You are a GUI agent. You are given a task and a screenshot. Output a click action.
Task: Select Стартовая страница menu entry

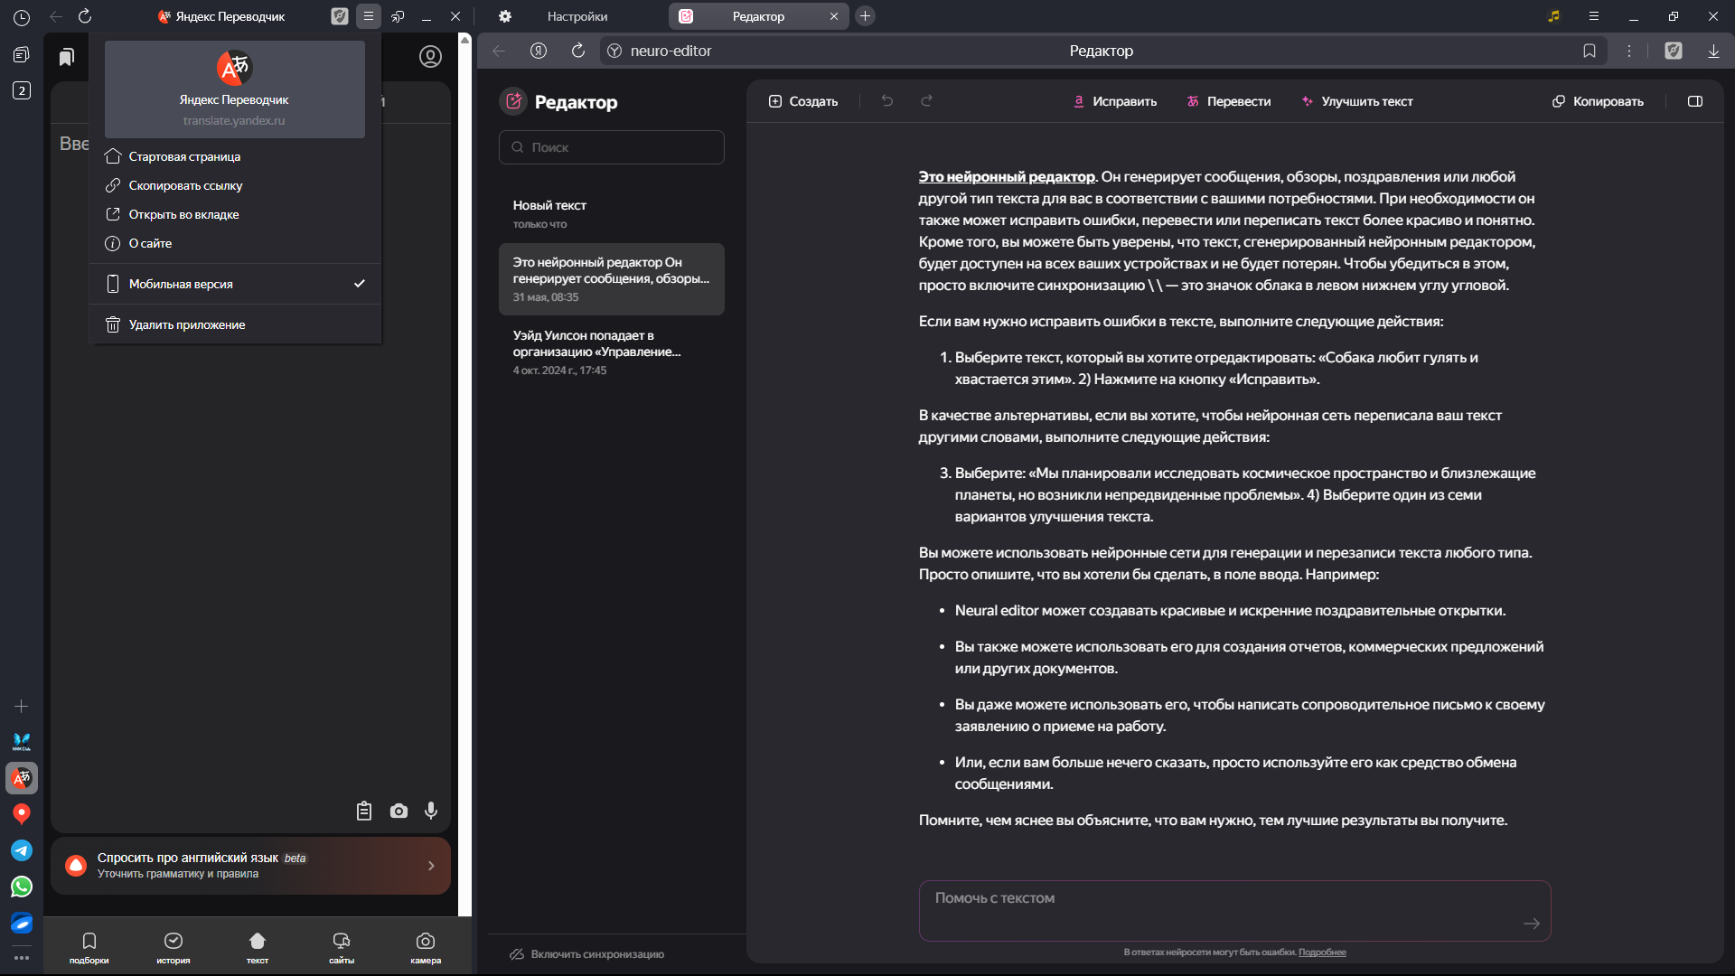pos(235,156)
